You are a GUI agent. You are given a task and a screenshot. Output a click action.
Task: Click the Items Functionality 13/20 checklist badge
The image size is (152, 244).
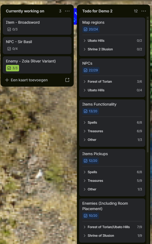91,111
